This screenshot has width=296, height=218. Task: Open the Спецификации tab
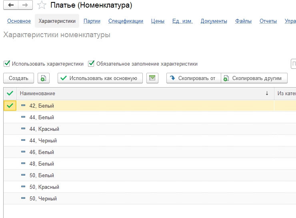click(126, 21)
